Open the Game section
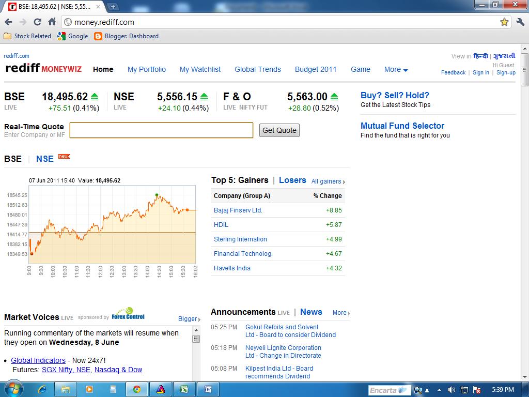The image size is (529, 397). click(x=360, y=69)
